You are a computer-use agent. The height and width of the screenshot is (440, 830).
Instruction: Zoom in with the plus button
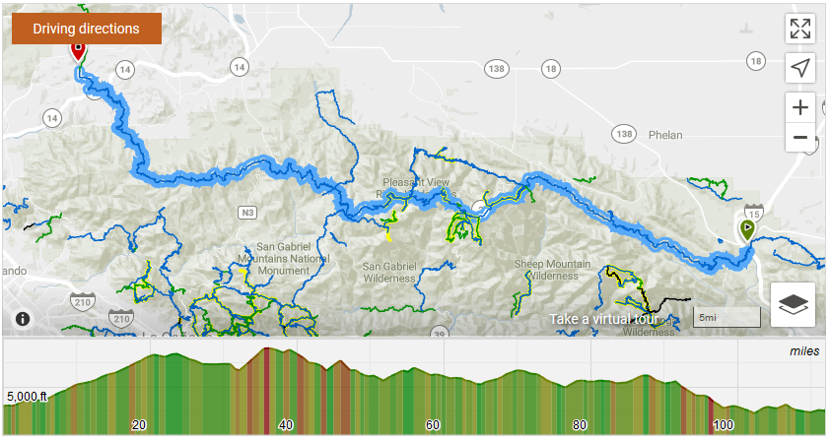(800, 107)
